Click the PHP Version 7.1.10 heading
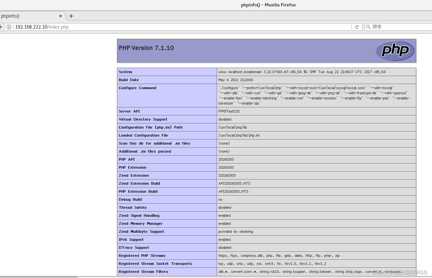Screen dimensions: 432x278 tap(146, 48)
